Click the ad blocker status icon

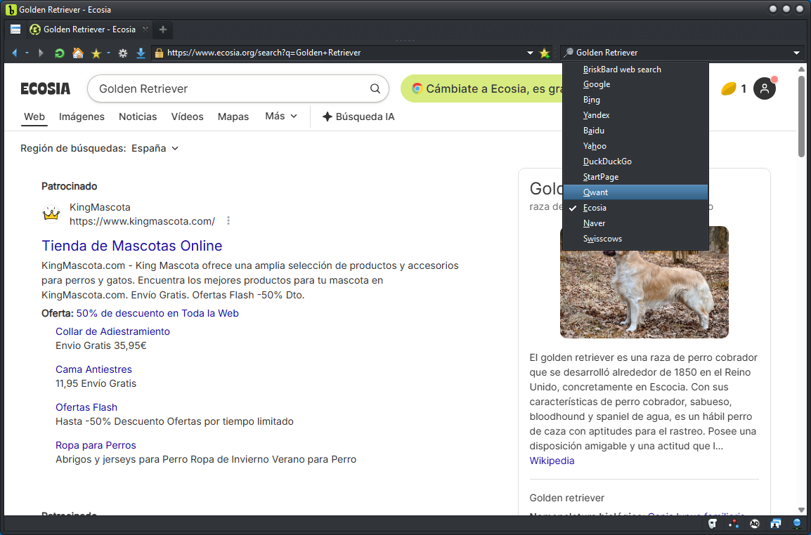[755, 524]
